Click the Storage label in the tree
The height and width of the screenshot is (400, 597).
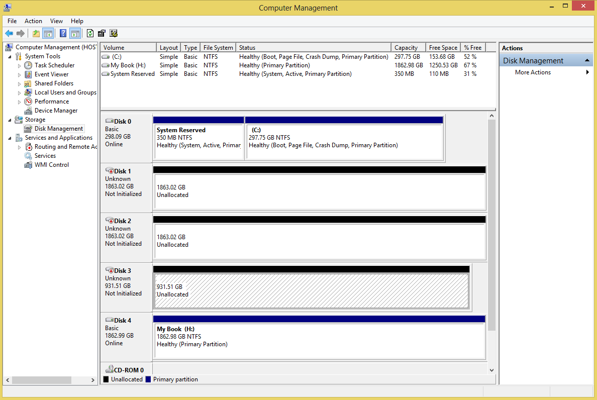35,120
